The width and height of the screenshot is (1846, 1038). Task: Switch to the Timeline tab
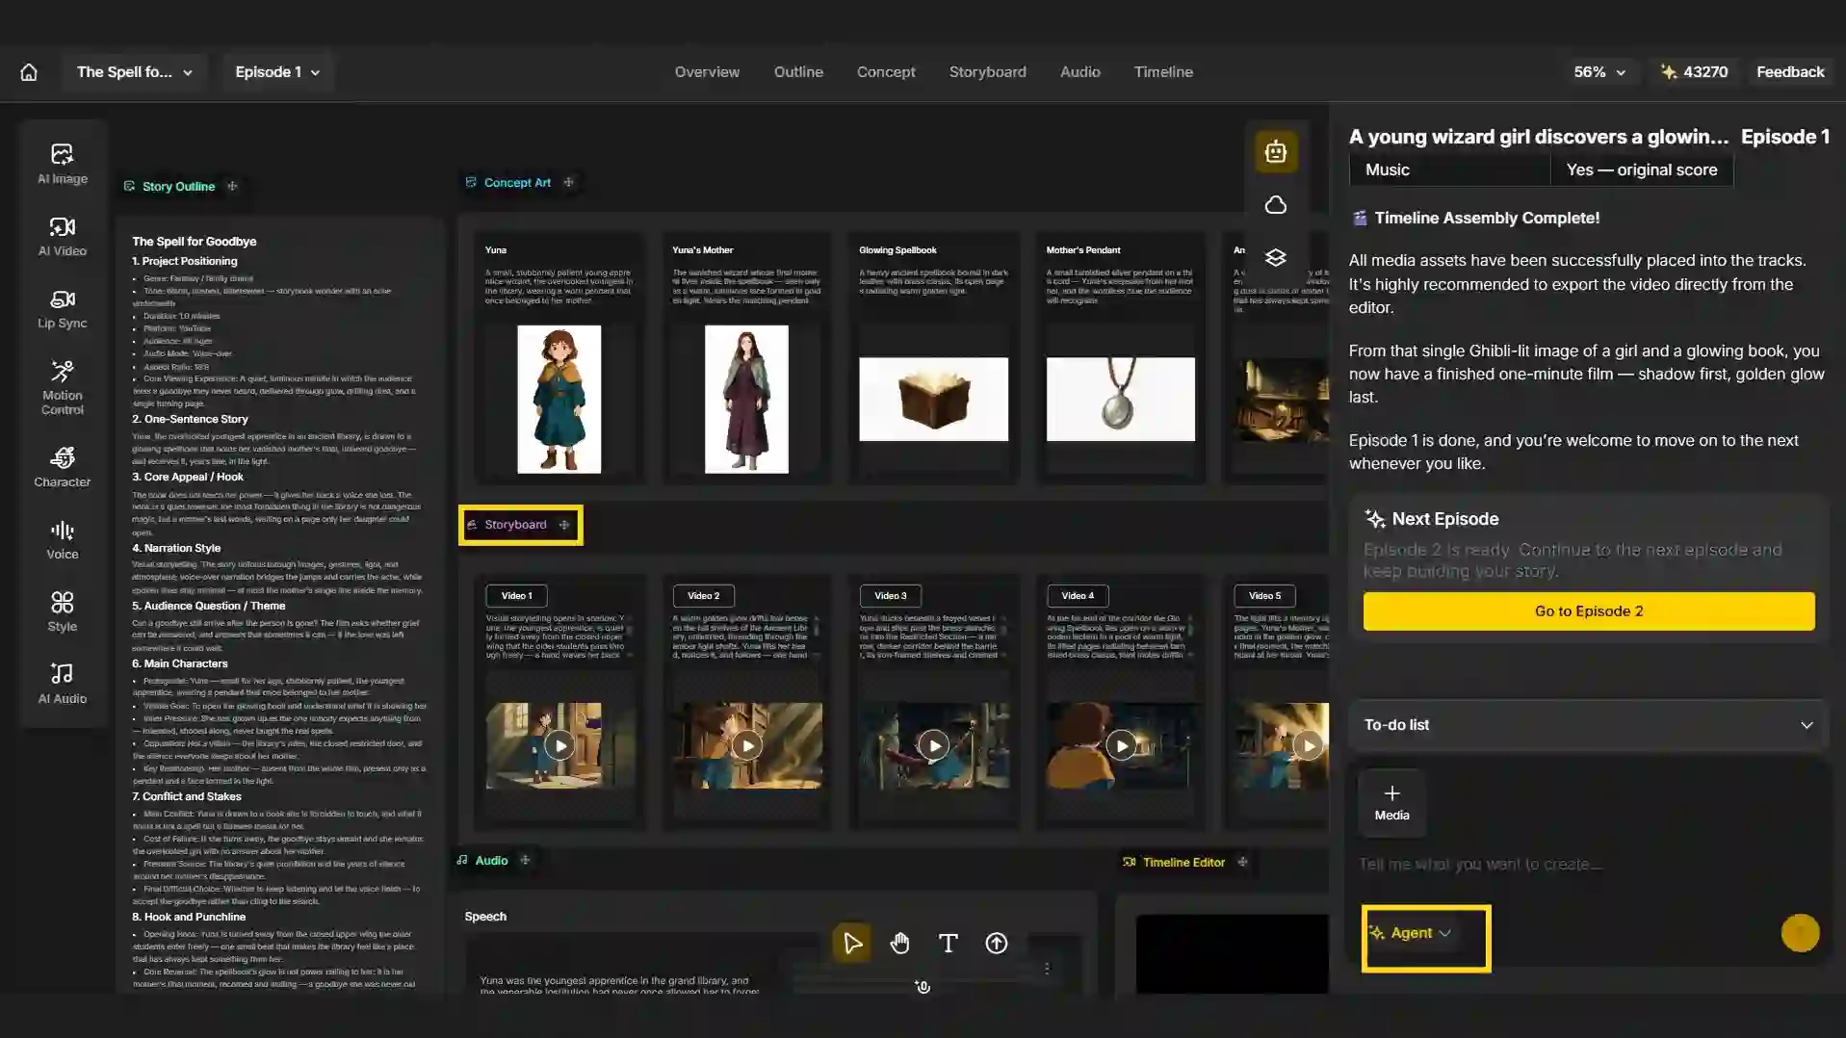(1163, 72)
